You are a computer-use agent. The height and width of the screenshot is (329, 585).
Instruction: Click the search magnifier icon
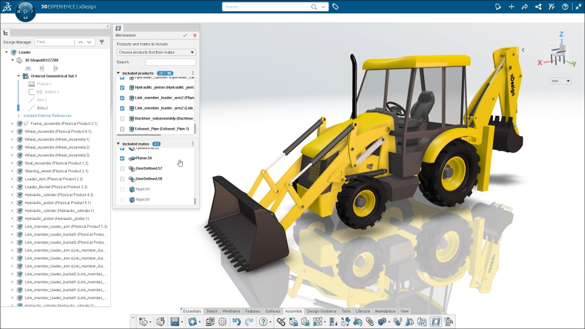pos(314,7)
